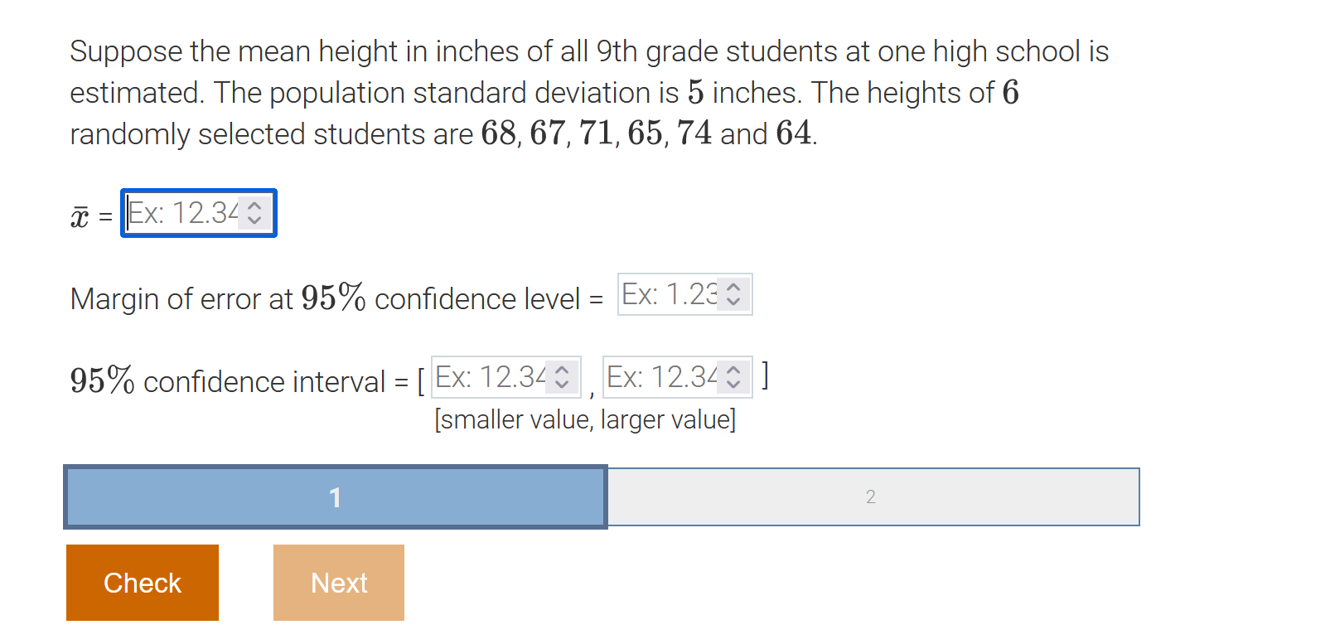Decrement the larger confidence interval value
Image resolution: width=1330 pixels, height=644 pixels.
tap(733, 385)
